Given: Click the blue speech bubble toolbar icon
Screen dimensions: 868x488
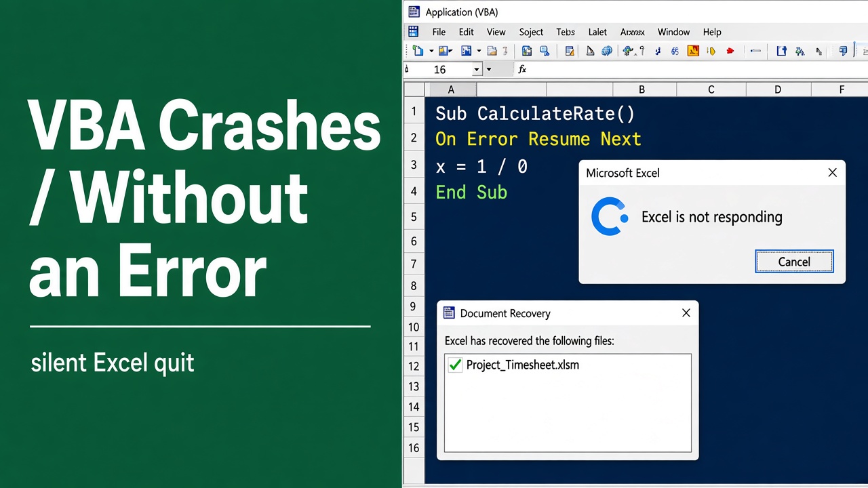Looking at the screenshot, I should coord(843,51).
